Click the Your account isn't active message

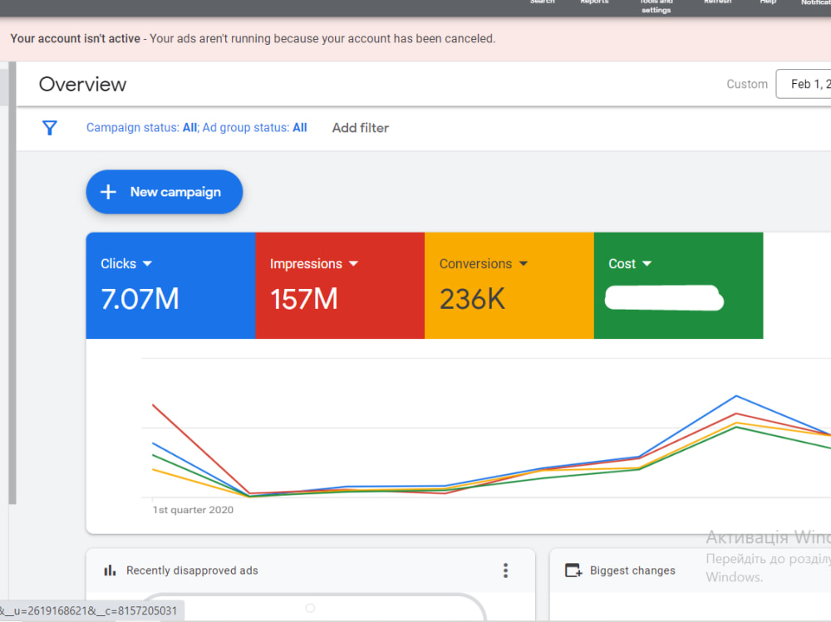pos(253,39)
